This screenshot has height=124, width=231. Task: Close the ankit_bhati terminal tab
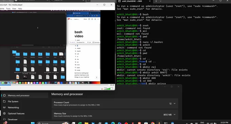(150, 1)
